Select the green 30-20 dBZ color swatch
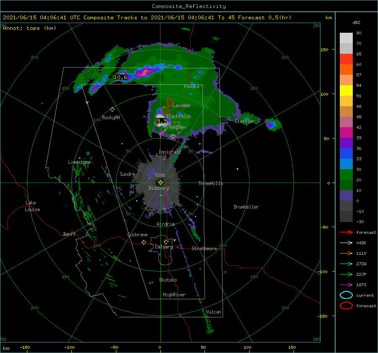The width and height of the screenshot is (378, 353). tap(346, 175)
